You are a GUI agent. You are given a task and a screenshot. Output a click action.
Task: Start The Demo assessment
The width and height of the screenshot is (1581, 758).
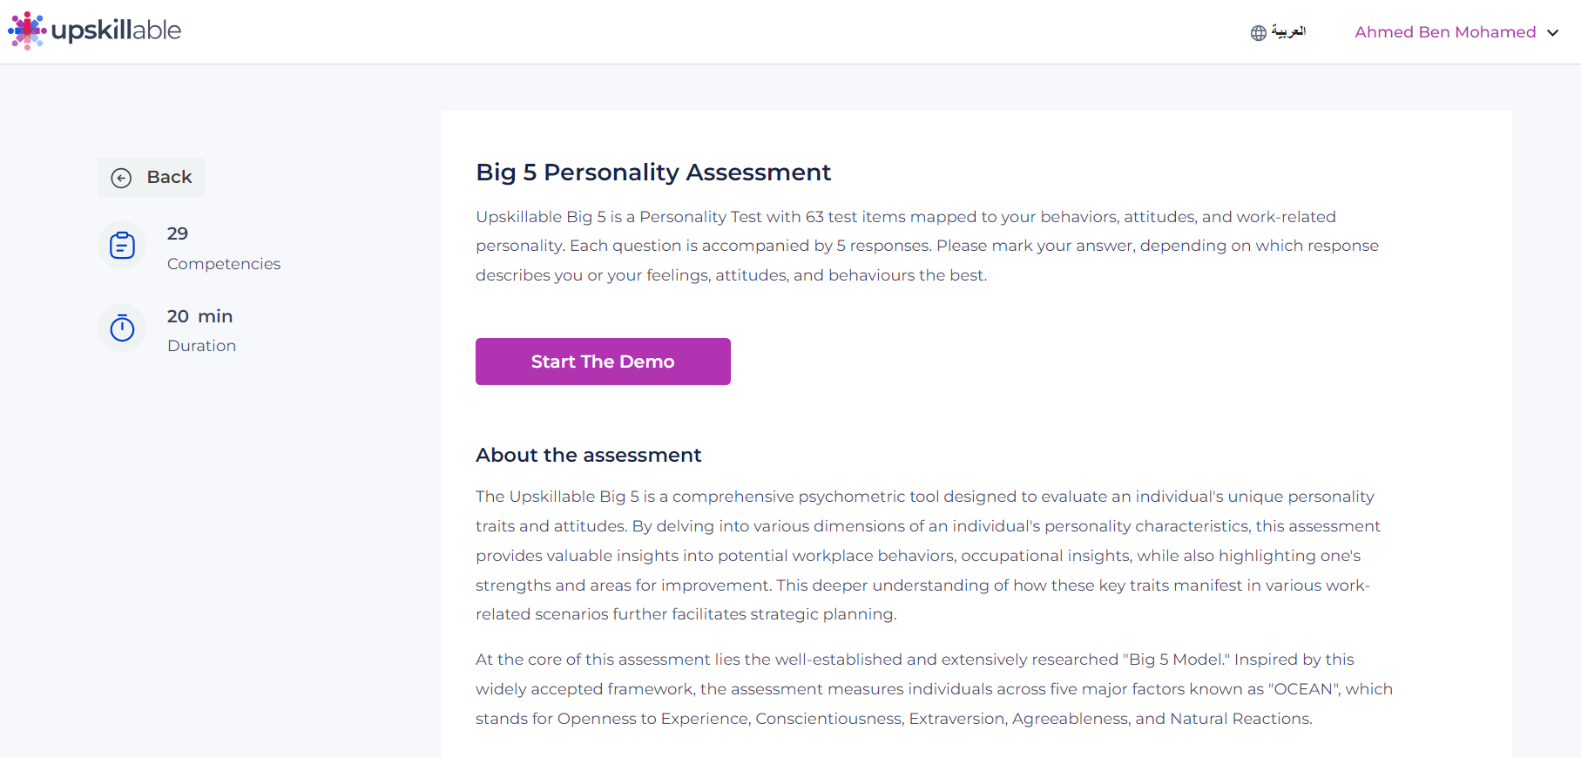point(603,362)
